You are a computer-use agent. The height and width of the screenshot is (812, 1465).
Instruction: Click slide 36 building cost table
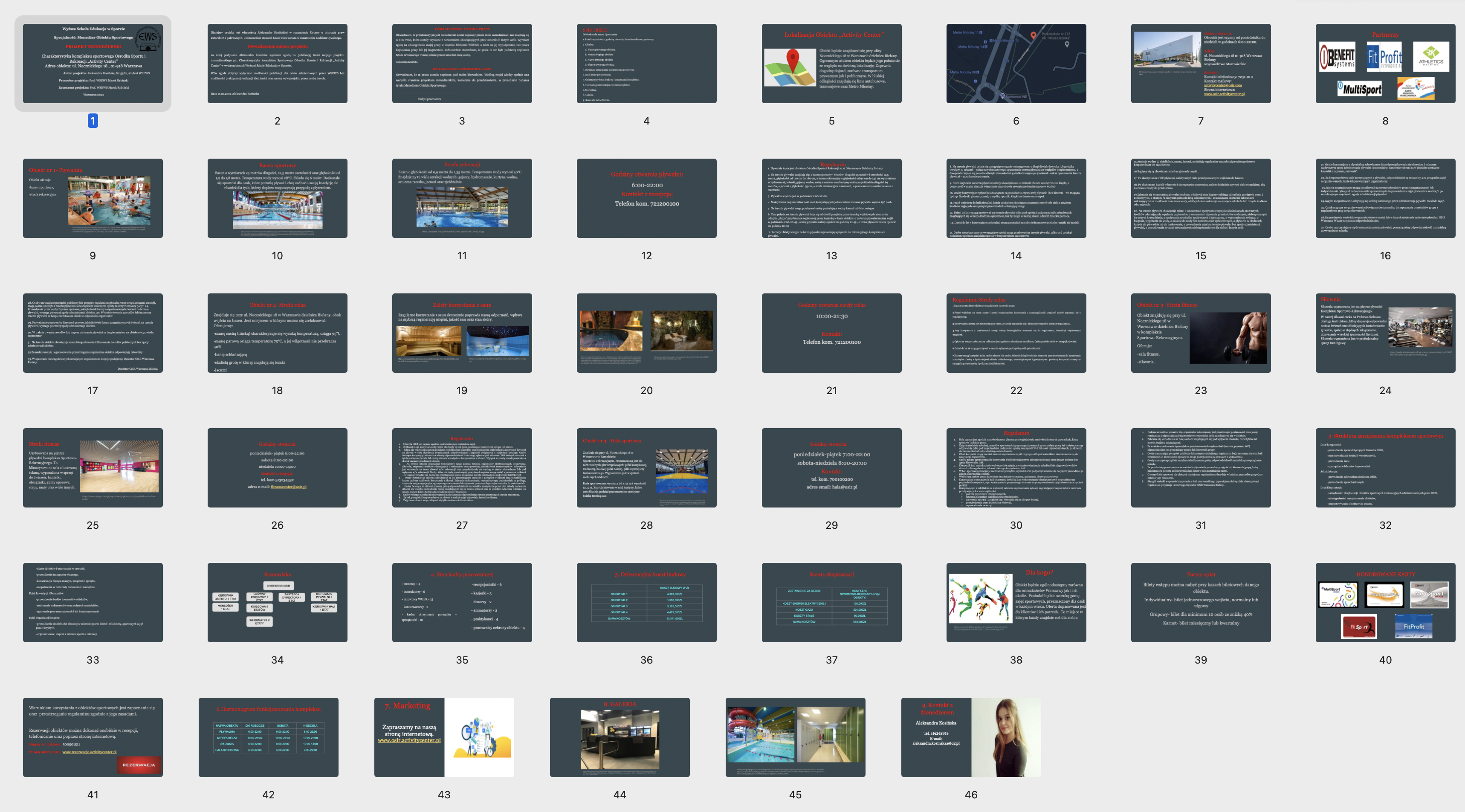pos(646,603)
